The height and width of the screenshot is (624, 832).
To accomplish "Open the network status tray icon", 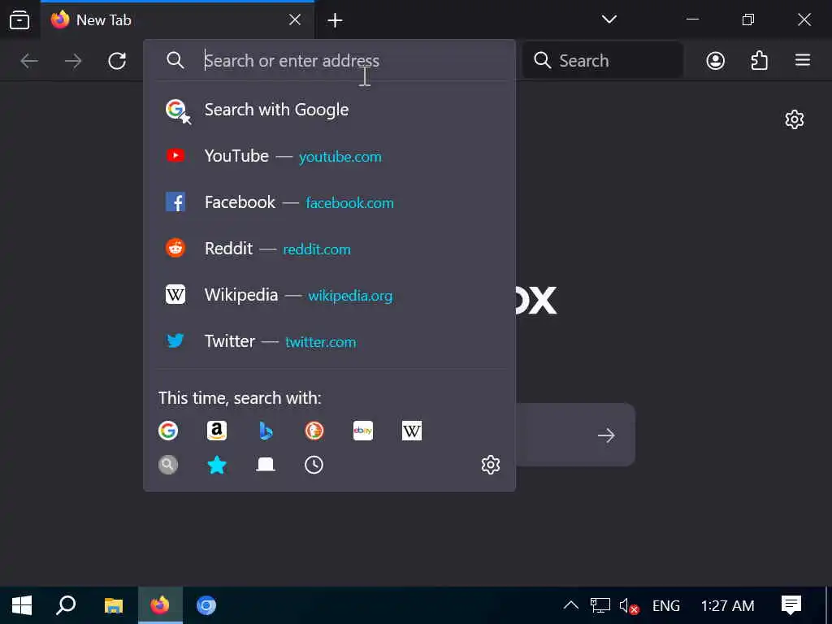I will pyautogui.click(x=600, y=604).
